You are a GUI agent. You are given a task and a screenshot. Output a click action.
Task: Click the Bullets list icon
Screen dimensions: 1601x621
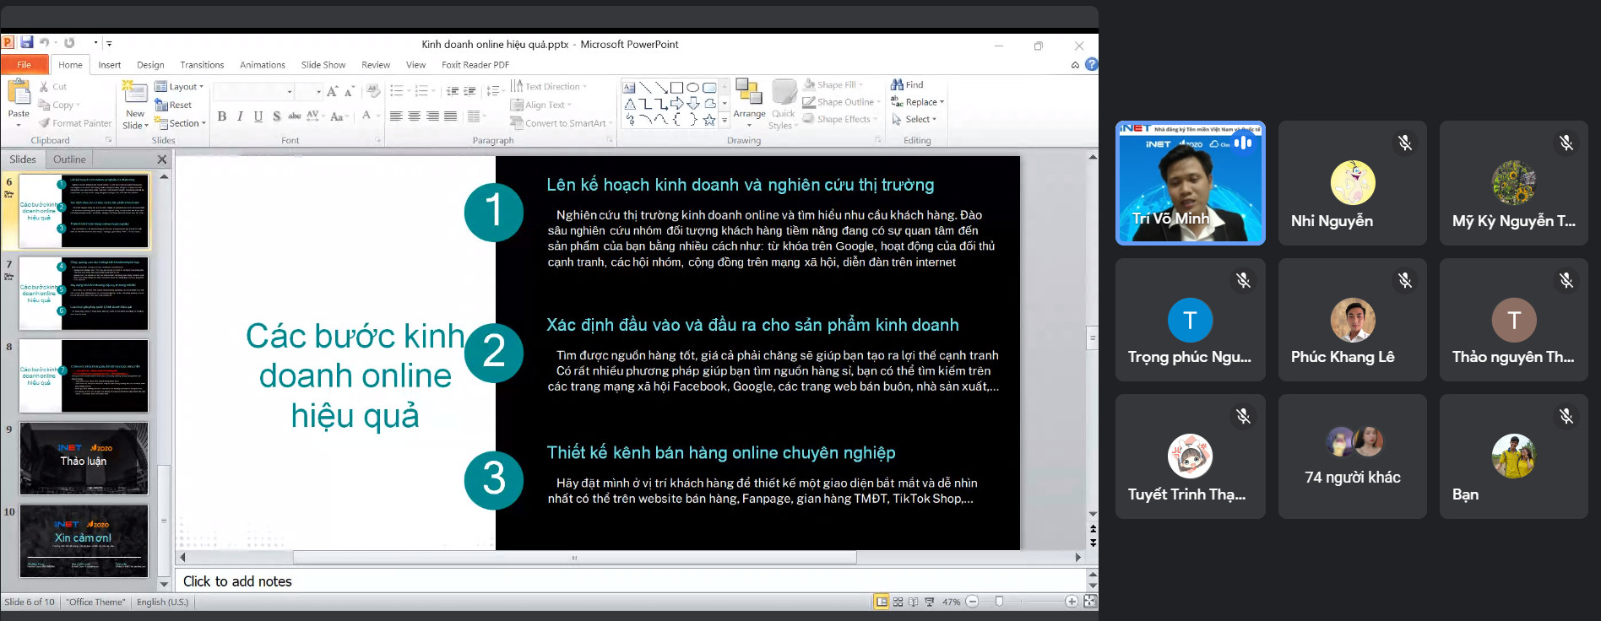(396, 91)
